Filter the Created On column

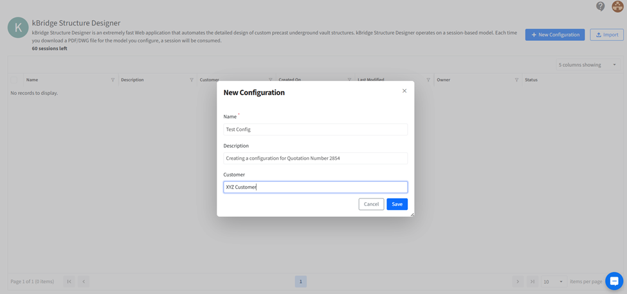(349, 80)
